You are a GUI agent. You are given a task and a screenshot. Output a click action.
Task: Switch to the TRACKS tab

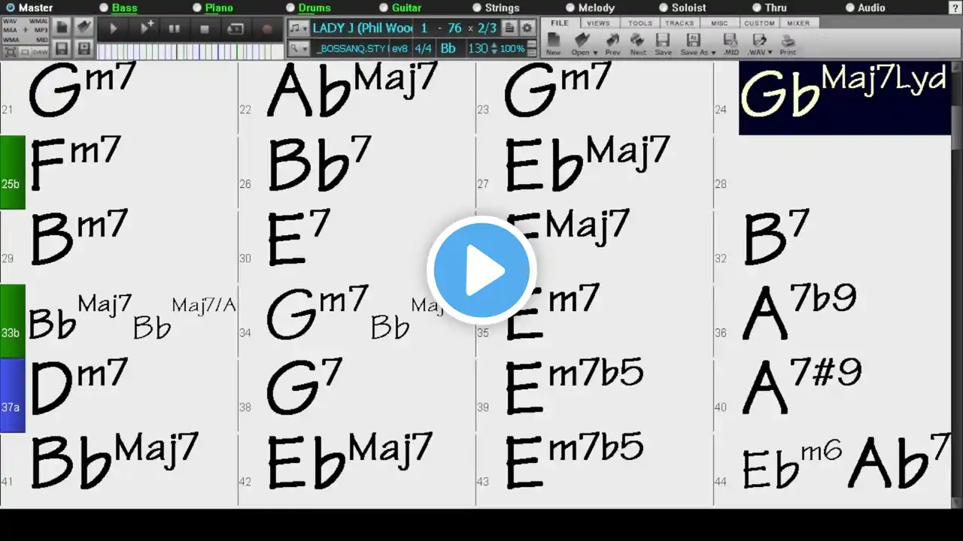pos(679,23)
